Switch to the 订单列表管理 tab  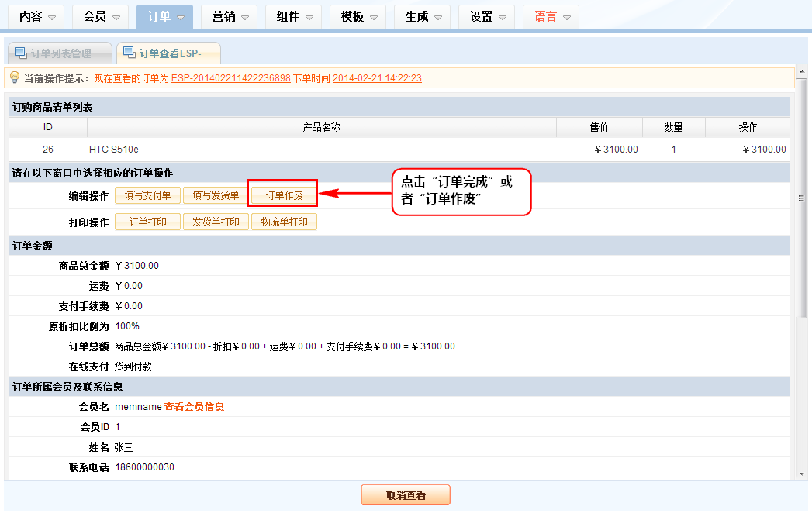(x=60, y=53)
